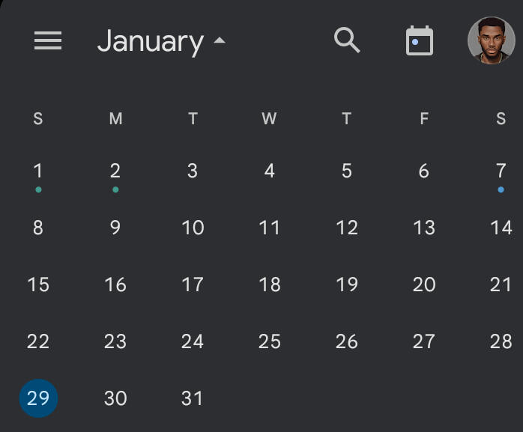The width and height of the screenshot is (523, 432).
Task: Select January 31 date cell
Action: tap(193, 398)
